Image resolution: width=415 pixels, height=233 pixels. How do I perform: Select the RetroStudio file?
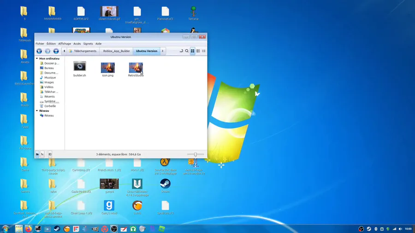pos(136,70)
